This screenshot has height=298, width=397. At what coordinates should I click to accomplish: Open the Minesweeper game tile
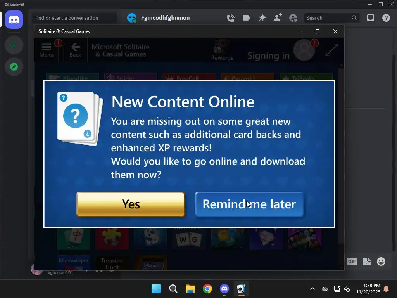[74, 263]
